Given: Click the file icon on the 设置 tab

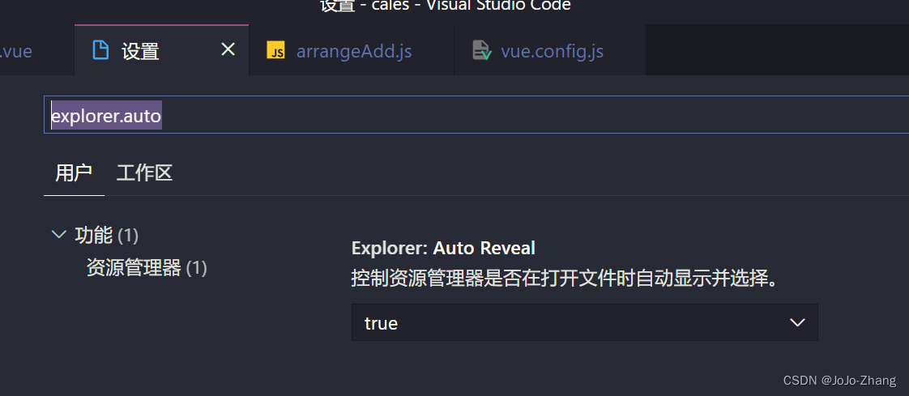Looking at the screenshot, I should pyautogui.click(x=101, y=50).
